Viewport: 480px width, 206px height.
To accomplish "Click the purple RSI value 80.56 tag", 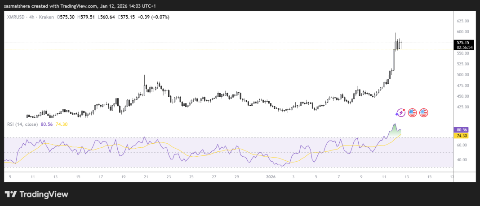I will click(462, 129).
